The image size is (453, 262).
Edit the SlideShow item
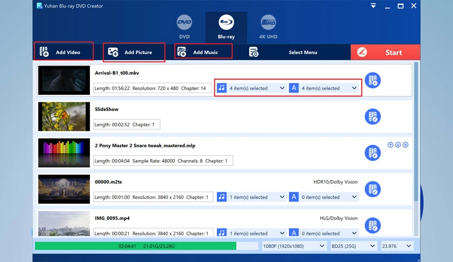click(373, 116)
